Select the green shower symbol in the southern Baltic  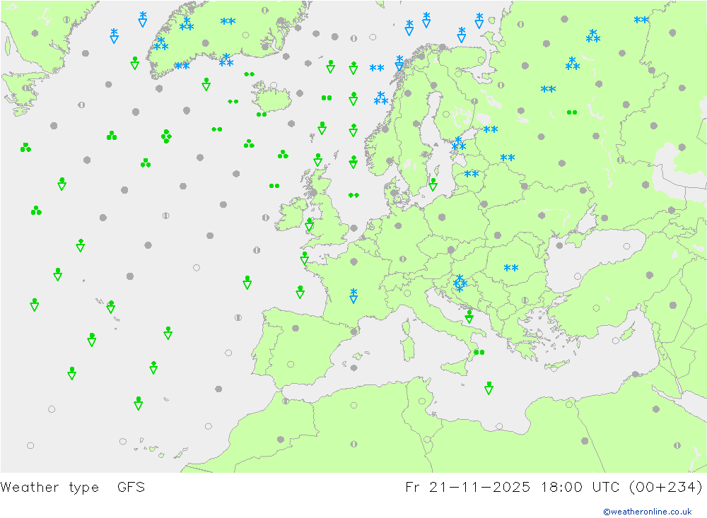tap(433, 184)
